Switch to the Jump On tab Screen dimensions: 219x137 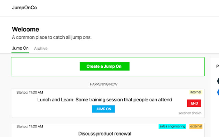coord(20,48)
